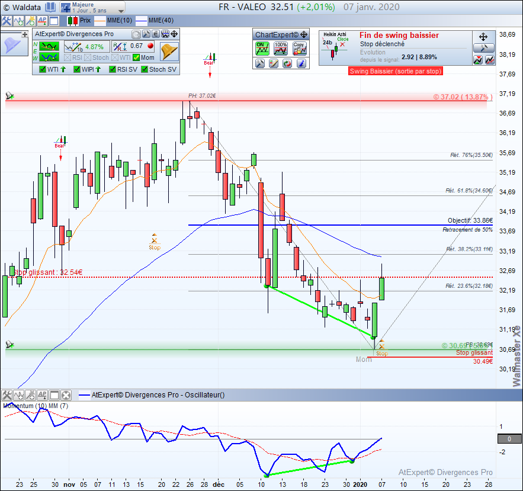
Task: Click the ChartExpert Copy icon
Action: (x=300, y=49)
